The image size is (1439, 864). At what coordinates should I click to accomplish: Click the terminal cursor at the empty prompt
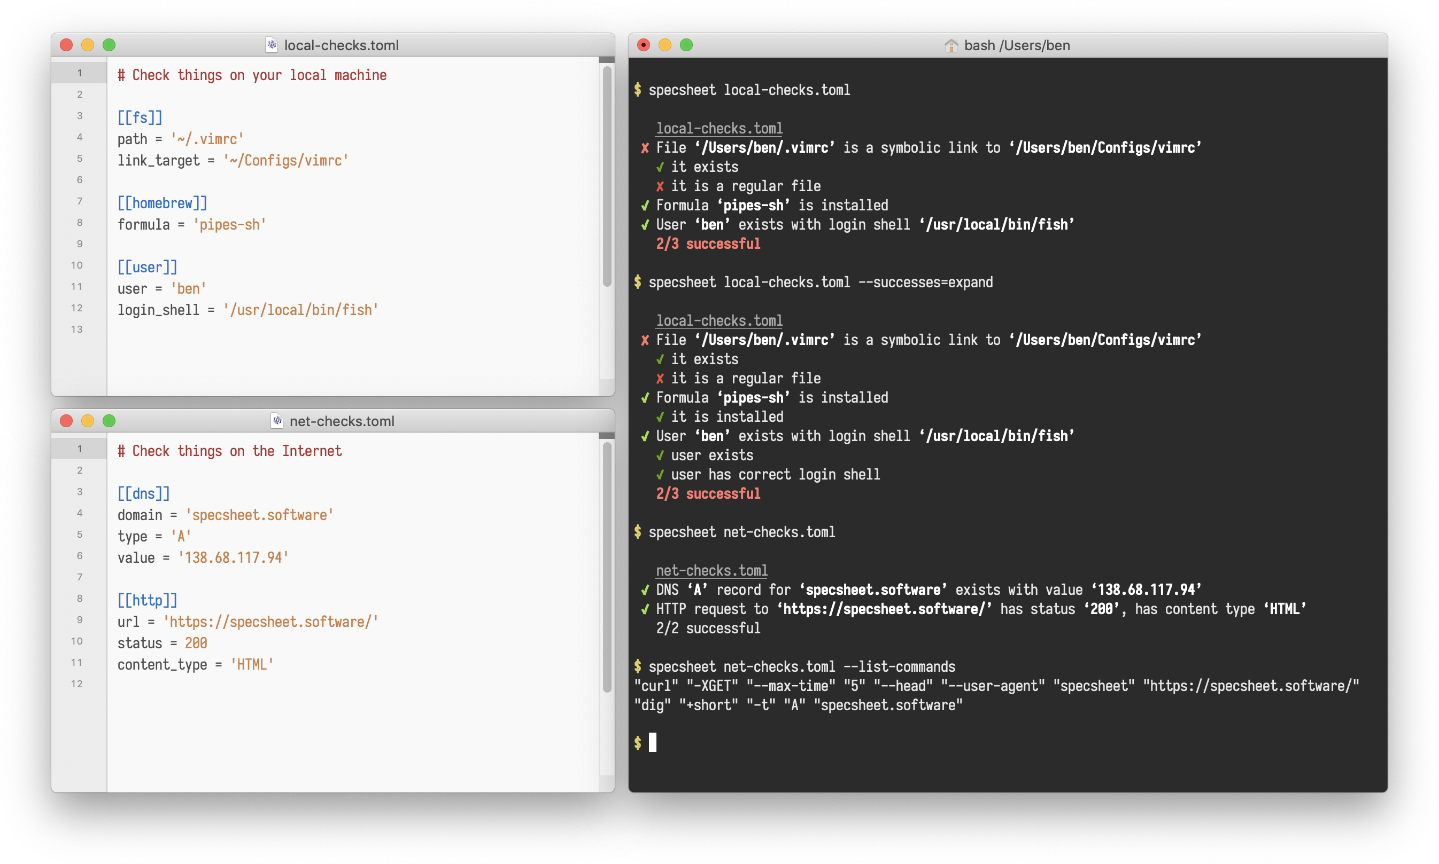coord(652,742)
